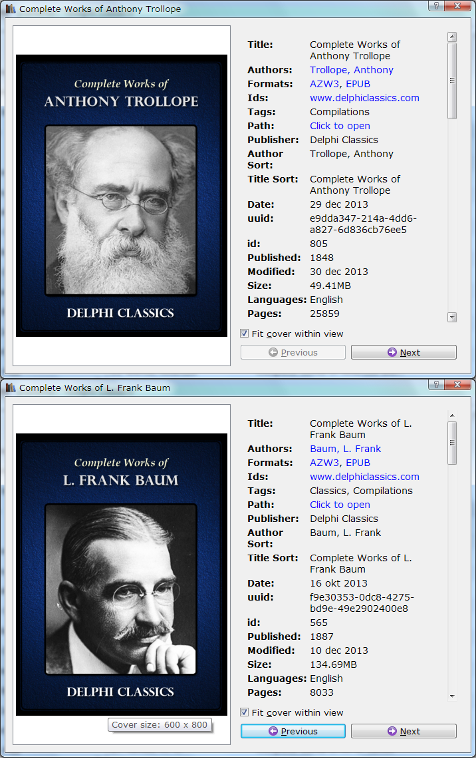Click id value 565

click(x=318, y=623)
